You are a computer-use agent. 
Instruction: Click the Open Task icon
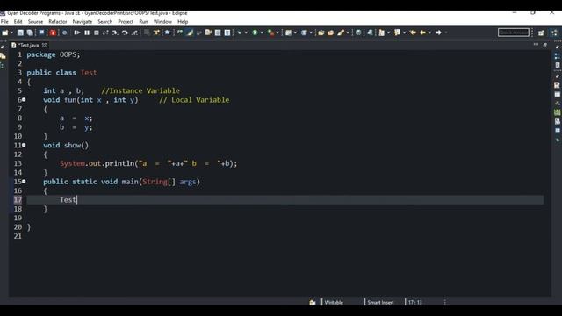[x=330, y=32]
